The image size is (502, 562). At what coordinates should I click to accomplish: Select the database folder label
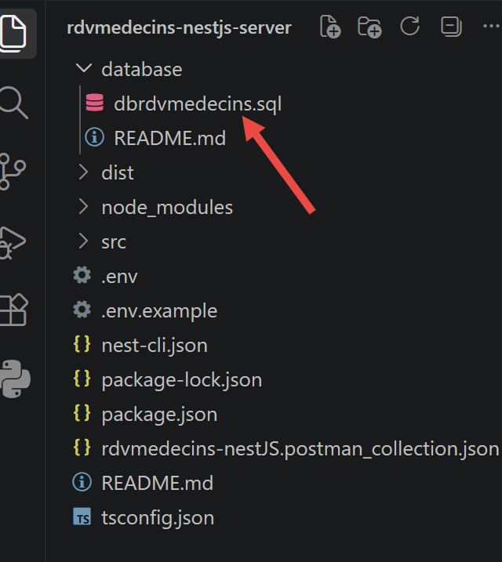point(142,69)
